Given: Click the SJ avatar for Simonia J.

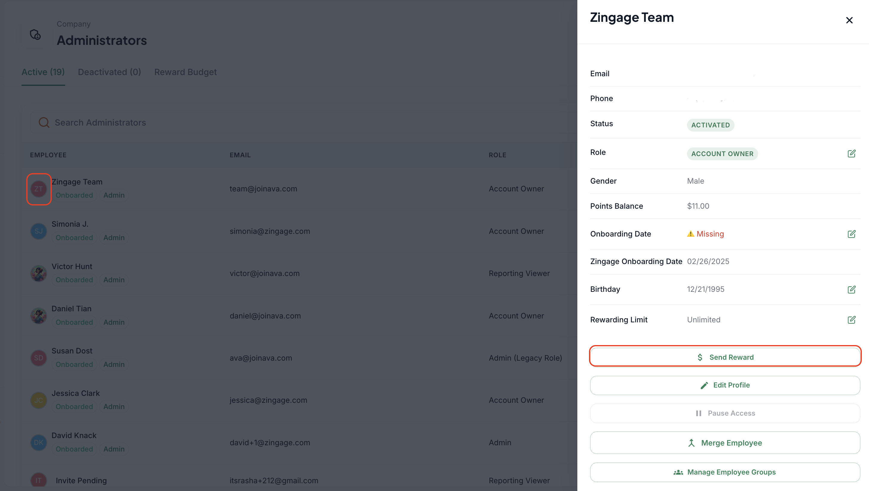Looking at the screenshot, I should point(39,231).
